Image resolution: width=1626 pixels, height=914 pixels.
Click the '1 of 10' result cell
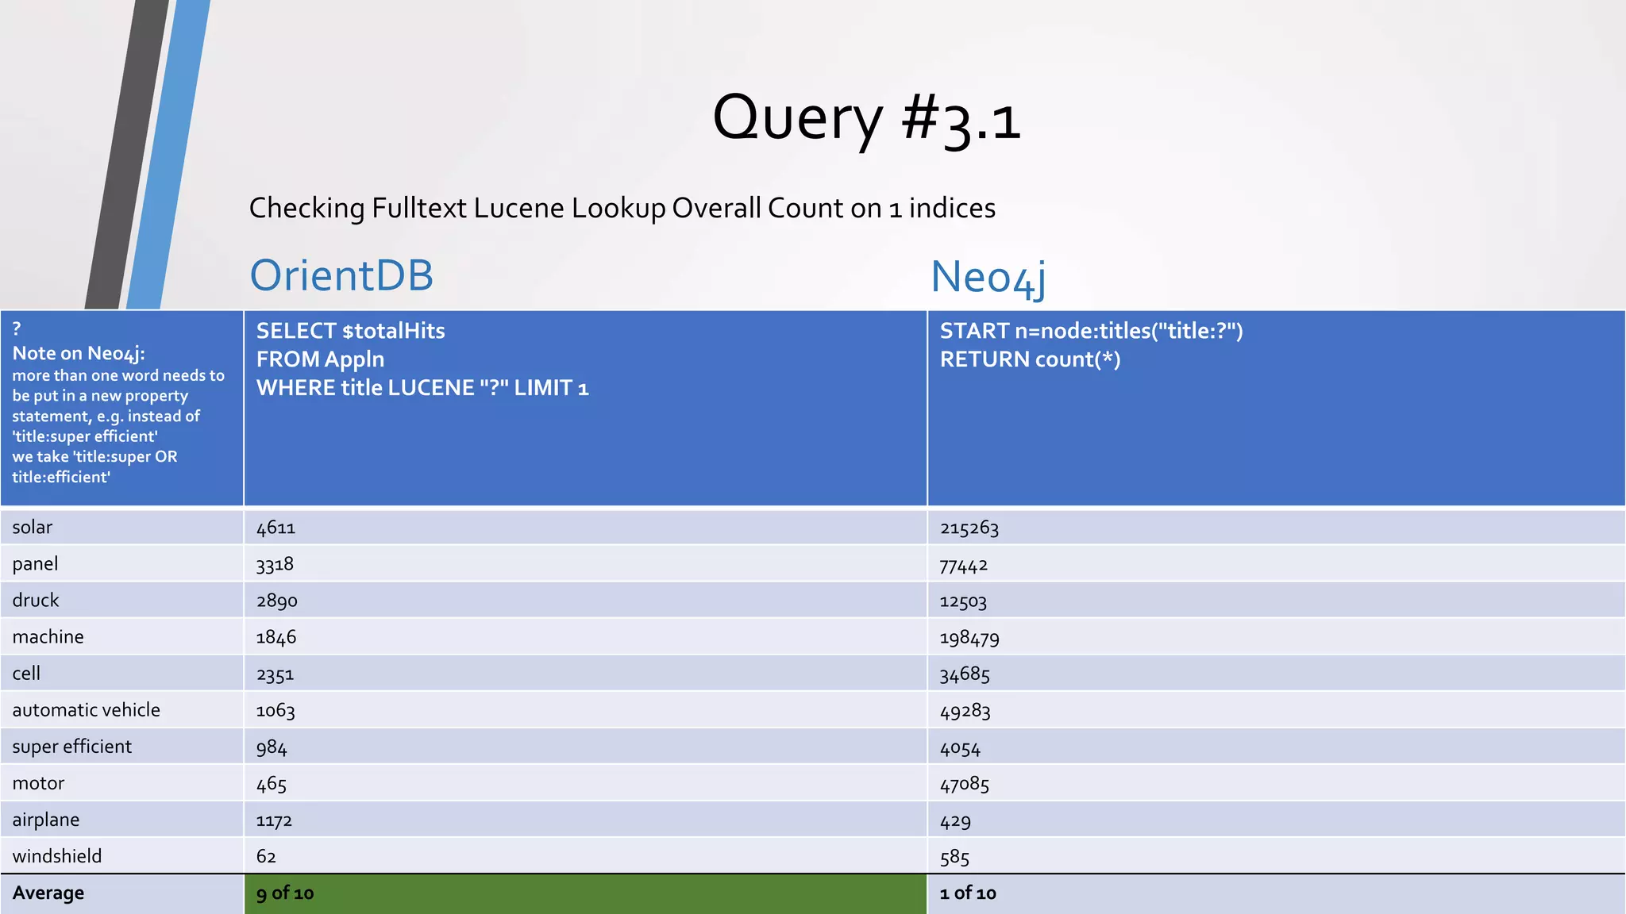[x=1277, y=894]
